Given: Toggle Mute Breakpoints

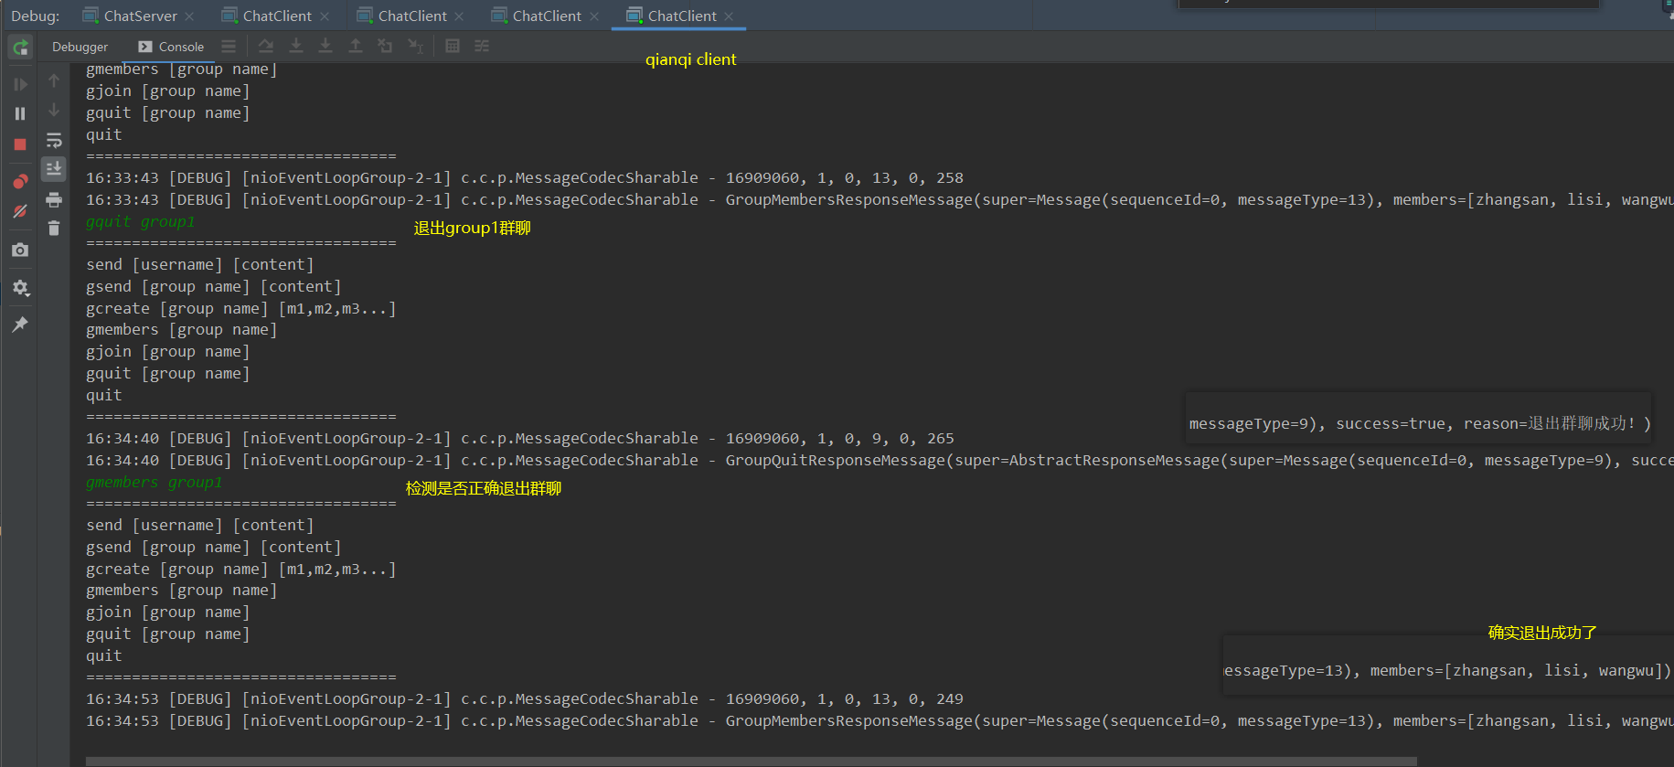Looking at the screenshot, I should tap(20, 211).
